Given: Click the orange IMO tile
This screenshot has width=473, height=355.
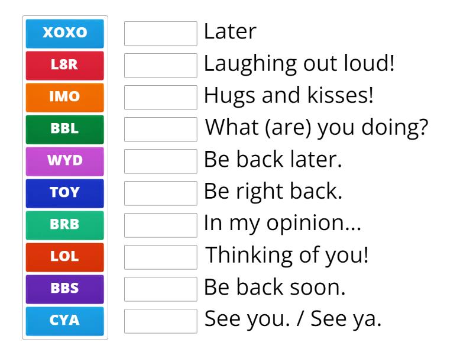Looking at the screenshot, I should tap(64, 97).
